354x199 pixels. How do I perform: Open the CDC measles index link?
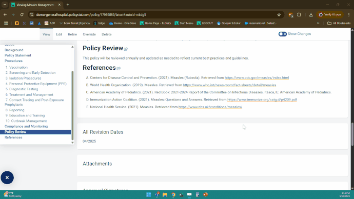click(x=257, y=77)
